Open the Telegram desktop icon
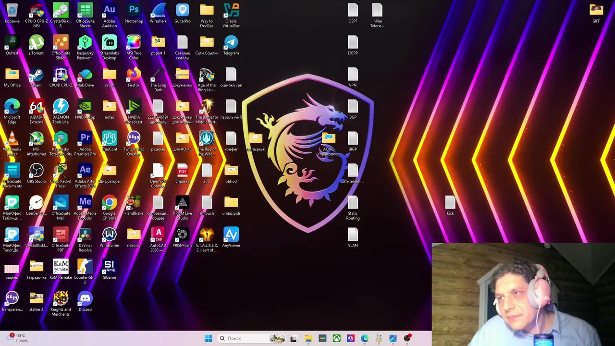 tap(231, 46)
